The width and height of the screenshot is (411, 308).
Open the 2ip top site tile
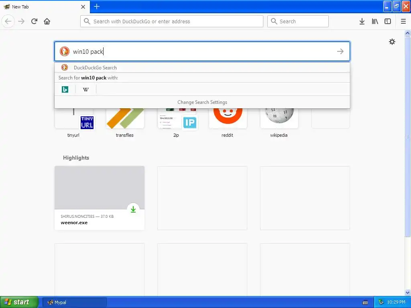176,123
